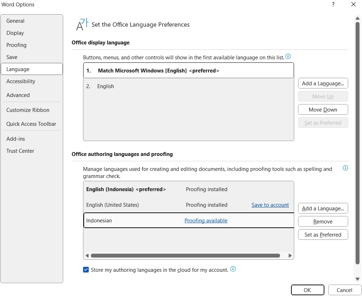Open the Proofing available link for Indonesian

(x=206, y=221)
